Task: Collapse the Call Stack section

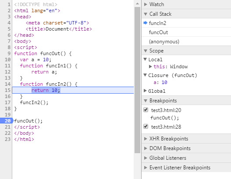Action: [x=146, y=14]
